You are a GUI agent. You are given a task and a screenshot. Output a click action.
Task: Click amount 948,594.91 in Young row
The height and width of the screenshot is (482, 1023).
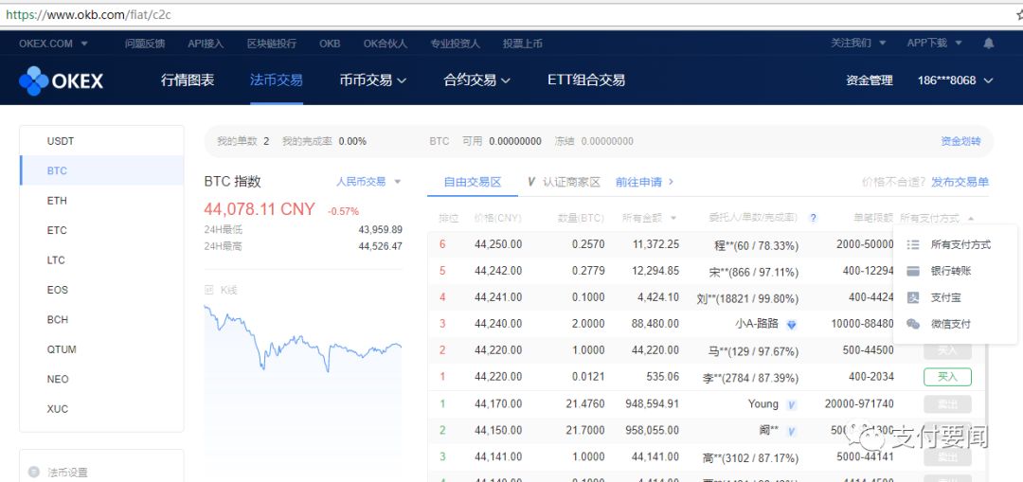click(652, 404)
